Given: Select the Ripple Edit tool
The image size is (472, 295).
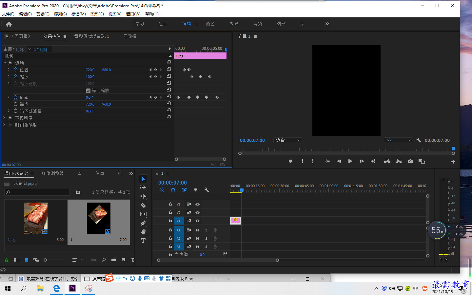Looking at the screenshot, I should click(143, 196).
